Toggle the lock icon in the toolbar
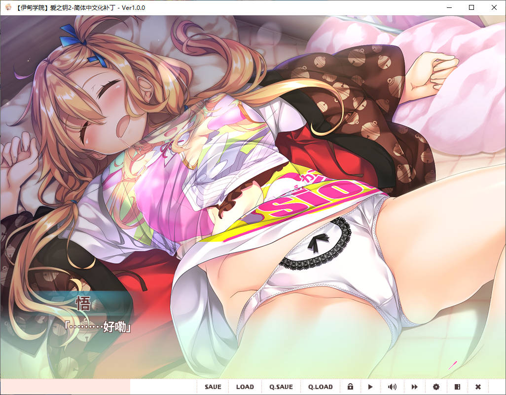This screenshot has width=506, height=395. click(350, 387)
